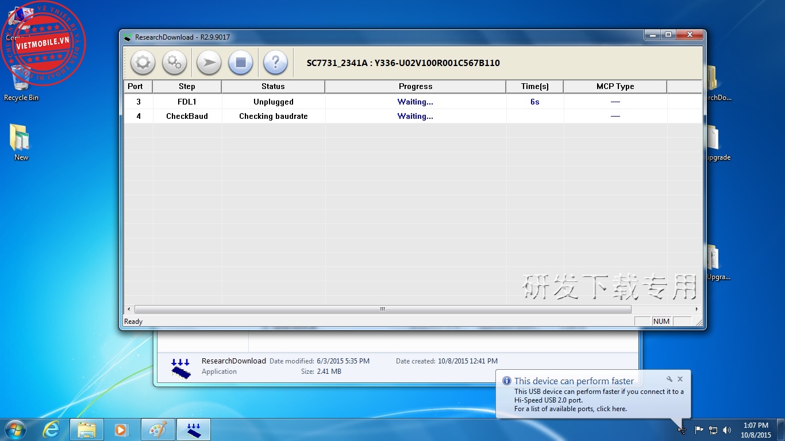Image resolution: width=785 pixels, height=441 pixels.
Task: Select the CheckBaud step cell
Action: 187,116
